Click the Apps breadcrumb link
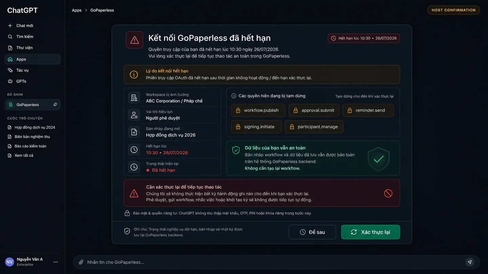488x274 pixels. [x=77, y=10]
